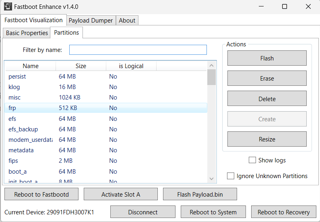
Task: Click the Delete partition button
Action: point(267,99)
